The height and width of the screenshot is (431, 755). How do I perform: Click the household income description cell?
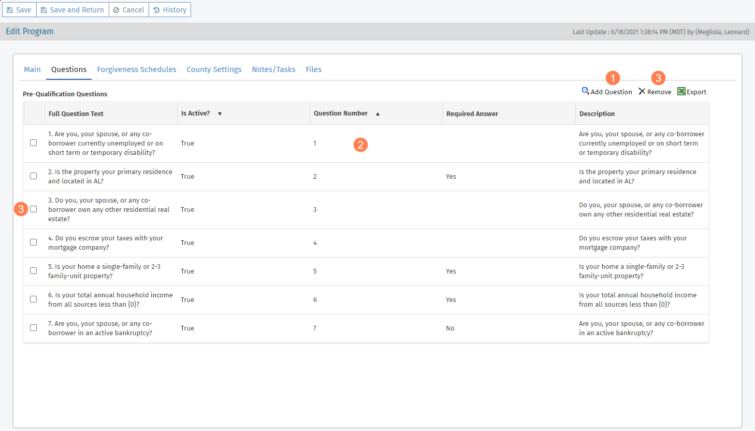coord(637,300)
